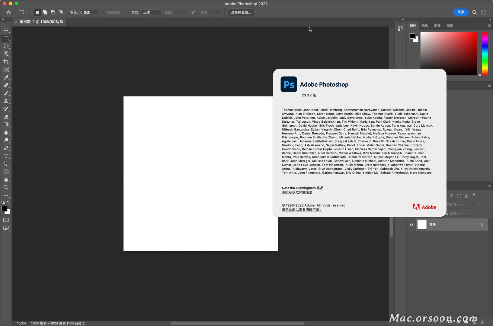The height and width of the screenshot is (326, 493).
Task: Open the layer opacity (不透明度) dropdown arrow
Action: pyautogui.click(x=473, y=205)
